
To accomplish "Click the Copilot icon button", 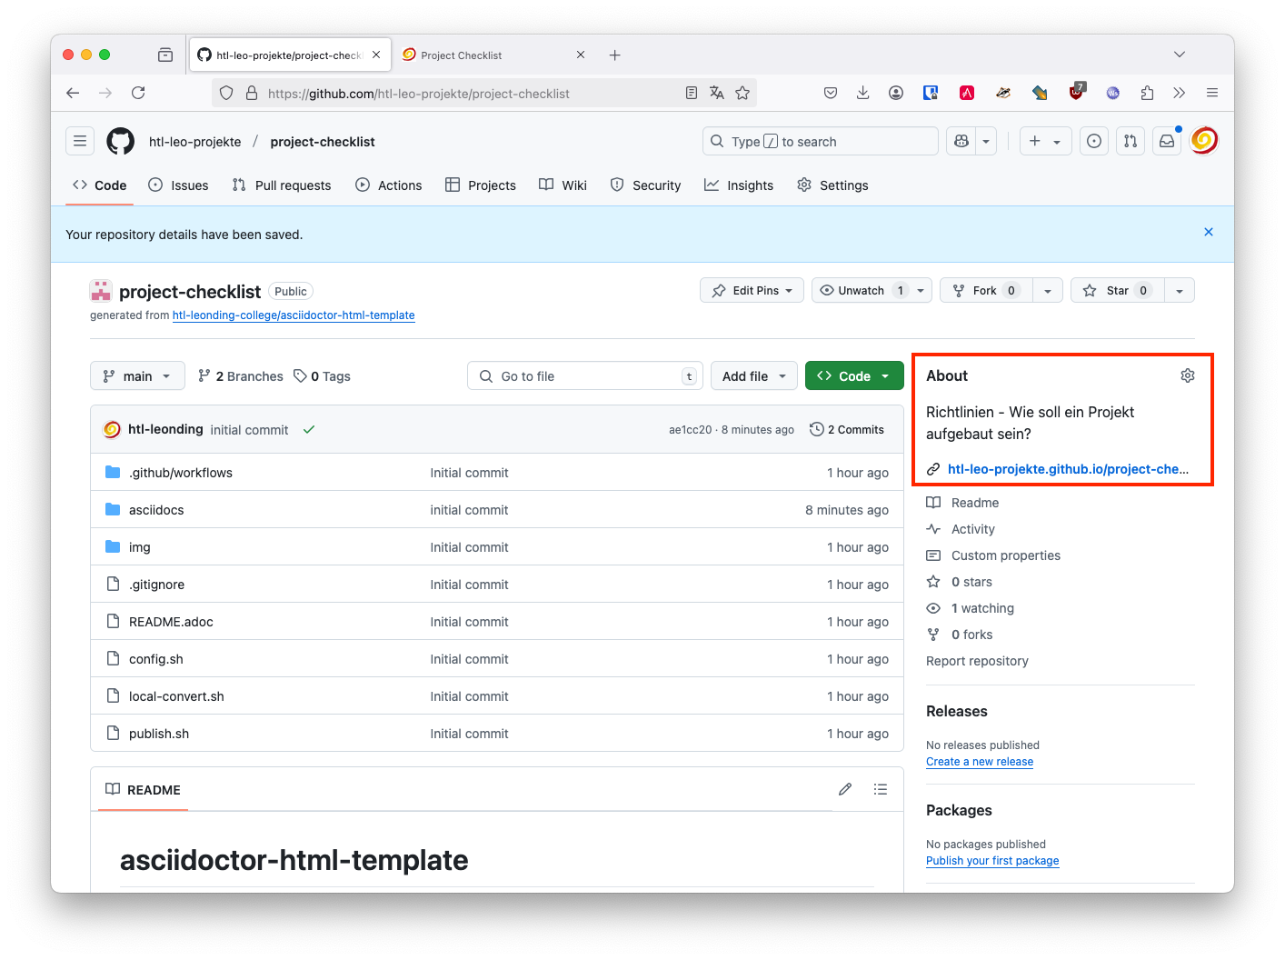I will coord(961,141).
